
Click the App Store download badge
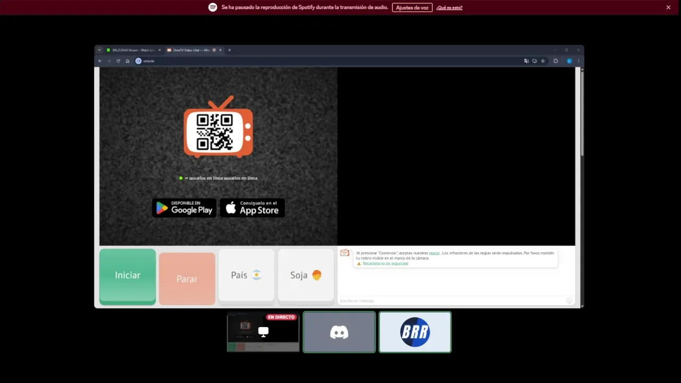click(x=253, y=207)
